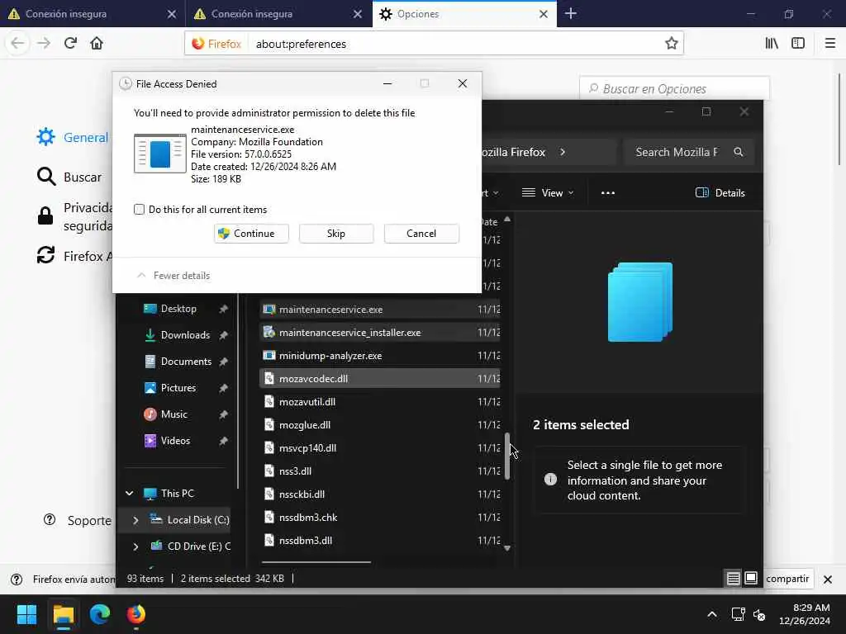Viewport: 846px width, 634px height.
Task: Select nss3.dll file
Action: click(380, 471)
